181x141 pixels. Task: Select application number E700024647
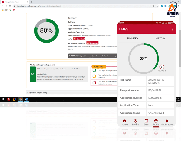[155, 98]
